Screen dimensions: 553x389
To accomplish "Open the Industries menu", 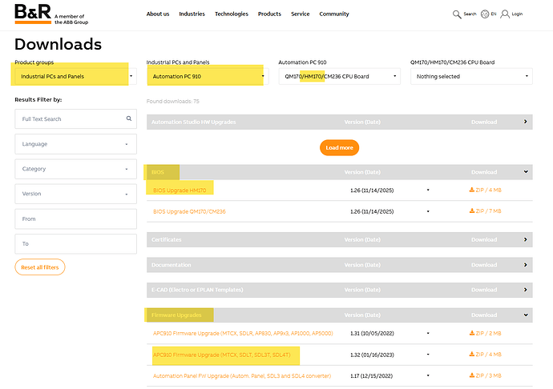I will 192,14.
